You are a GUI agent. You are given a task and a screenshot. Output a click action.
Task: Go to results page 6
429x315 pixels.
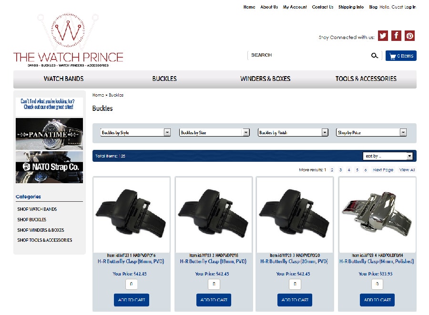[366, 170]
